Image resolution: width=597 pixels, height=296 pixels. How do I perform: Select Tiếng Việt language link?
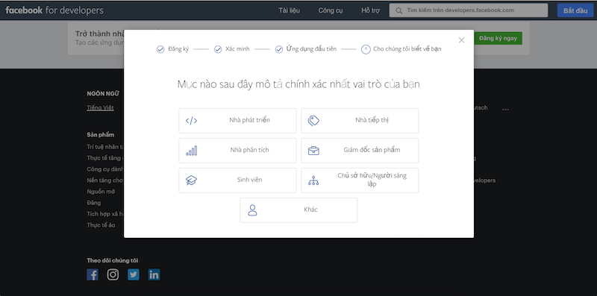click(100, 107)
